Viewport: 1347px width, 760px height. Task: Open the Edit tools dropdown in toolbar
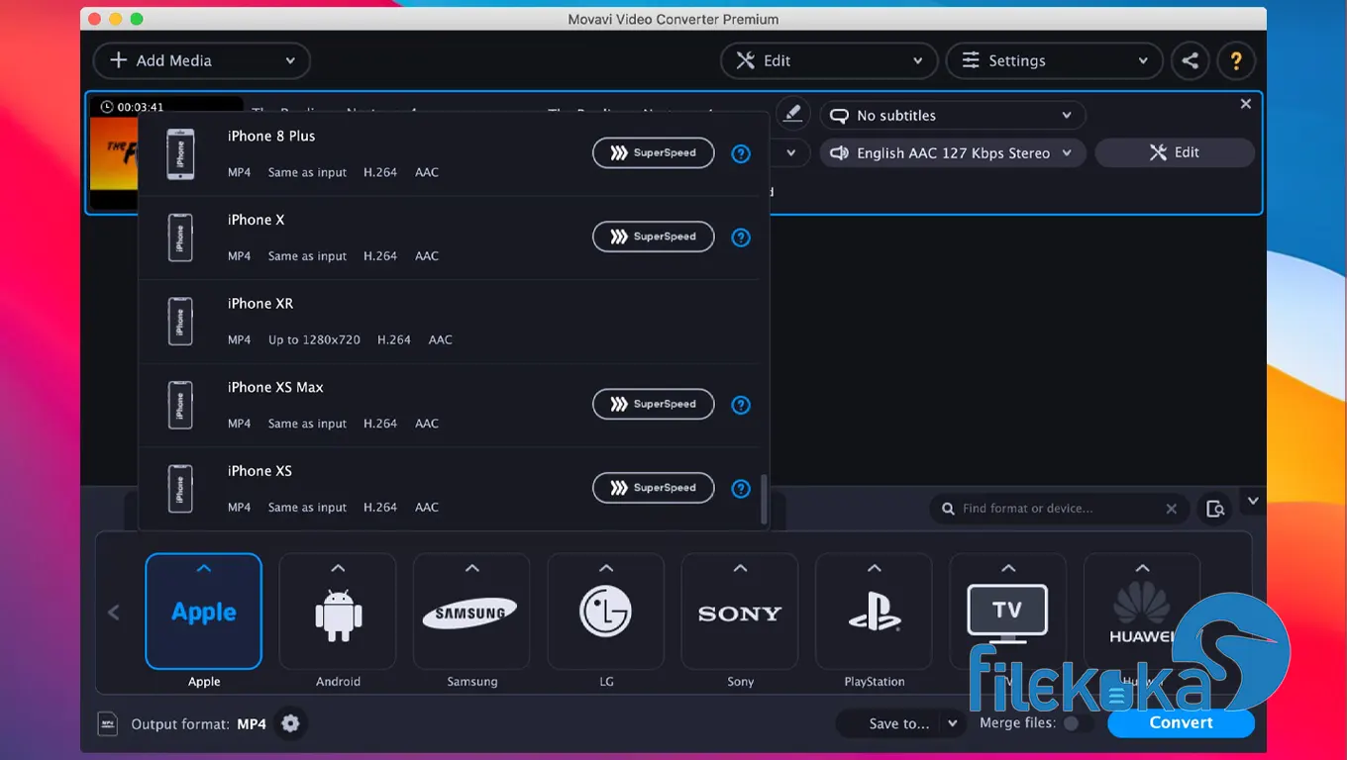pyautogui.click(x=829, y=60)
